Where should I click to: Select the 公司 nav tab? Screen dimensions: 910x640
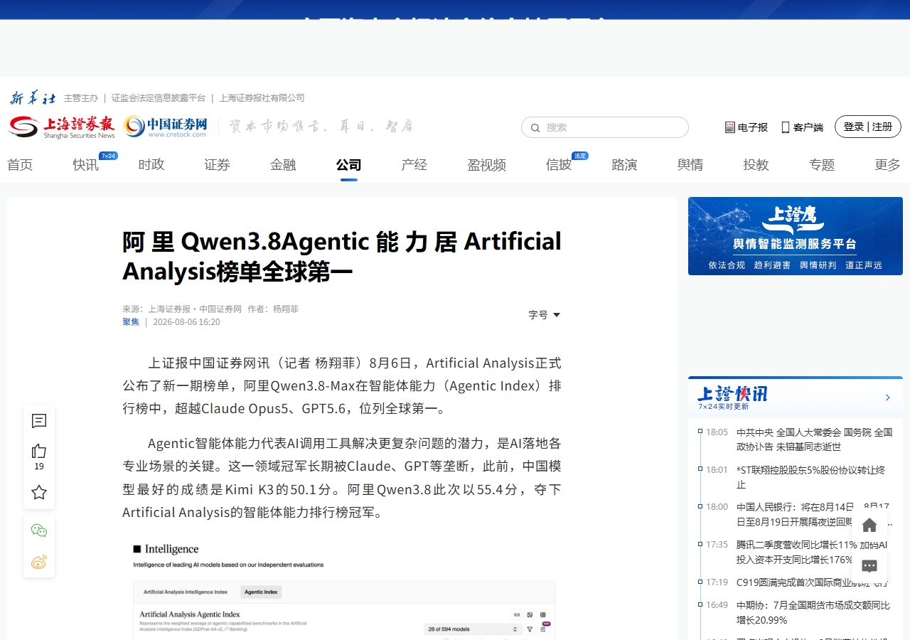(x=348, y=165)
